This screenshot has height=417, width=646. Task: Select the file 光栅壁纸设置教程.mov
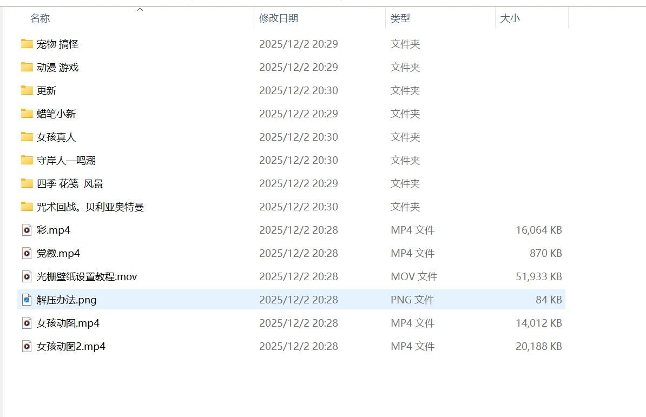click(x=87, y=276)
